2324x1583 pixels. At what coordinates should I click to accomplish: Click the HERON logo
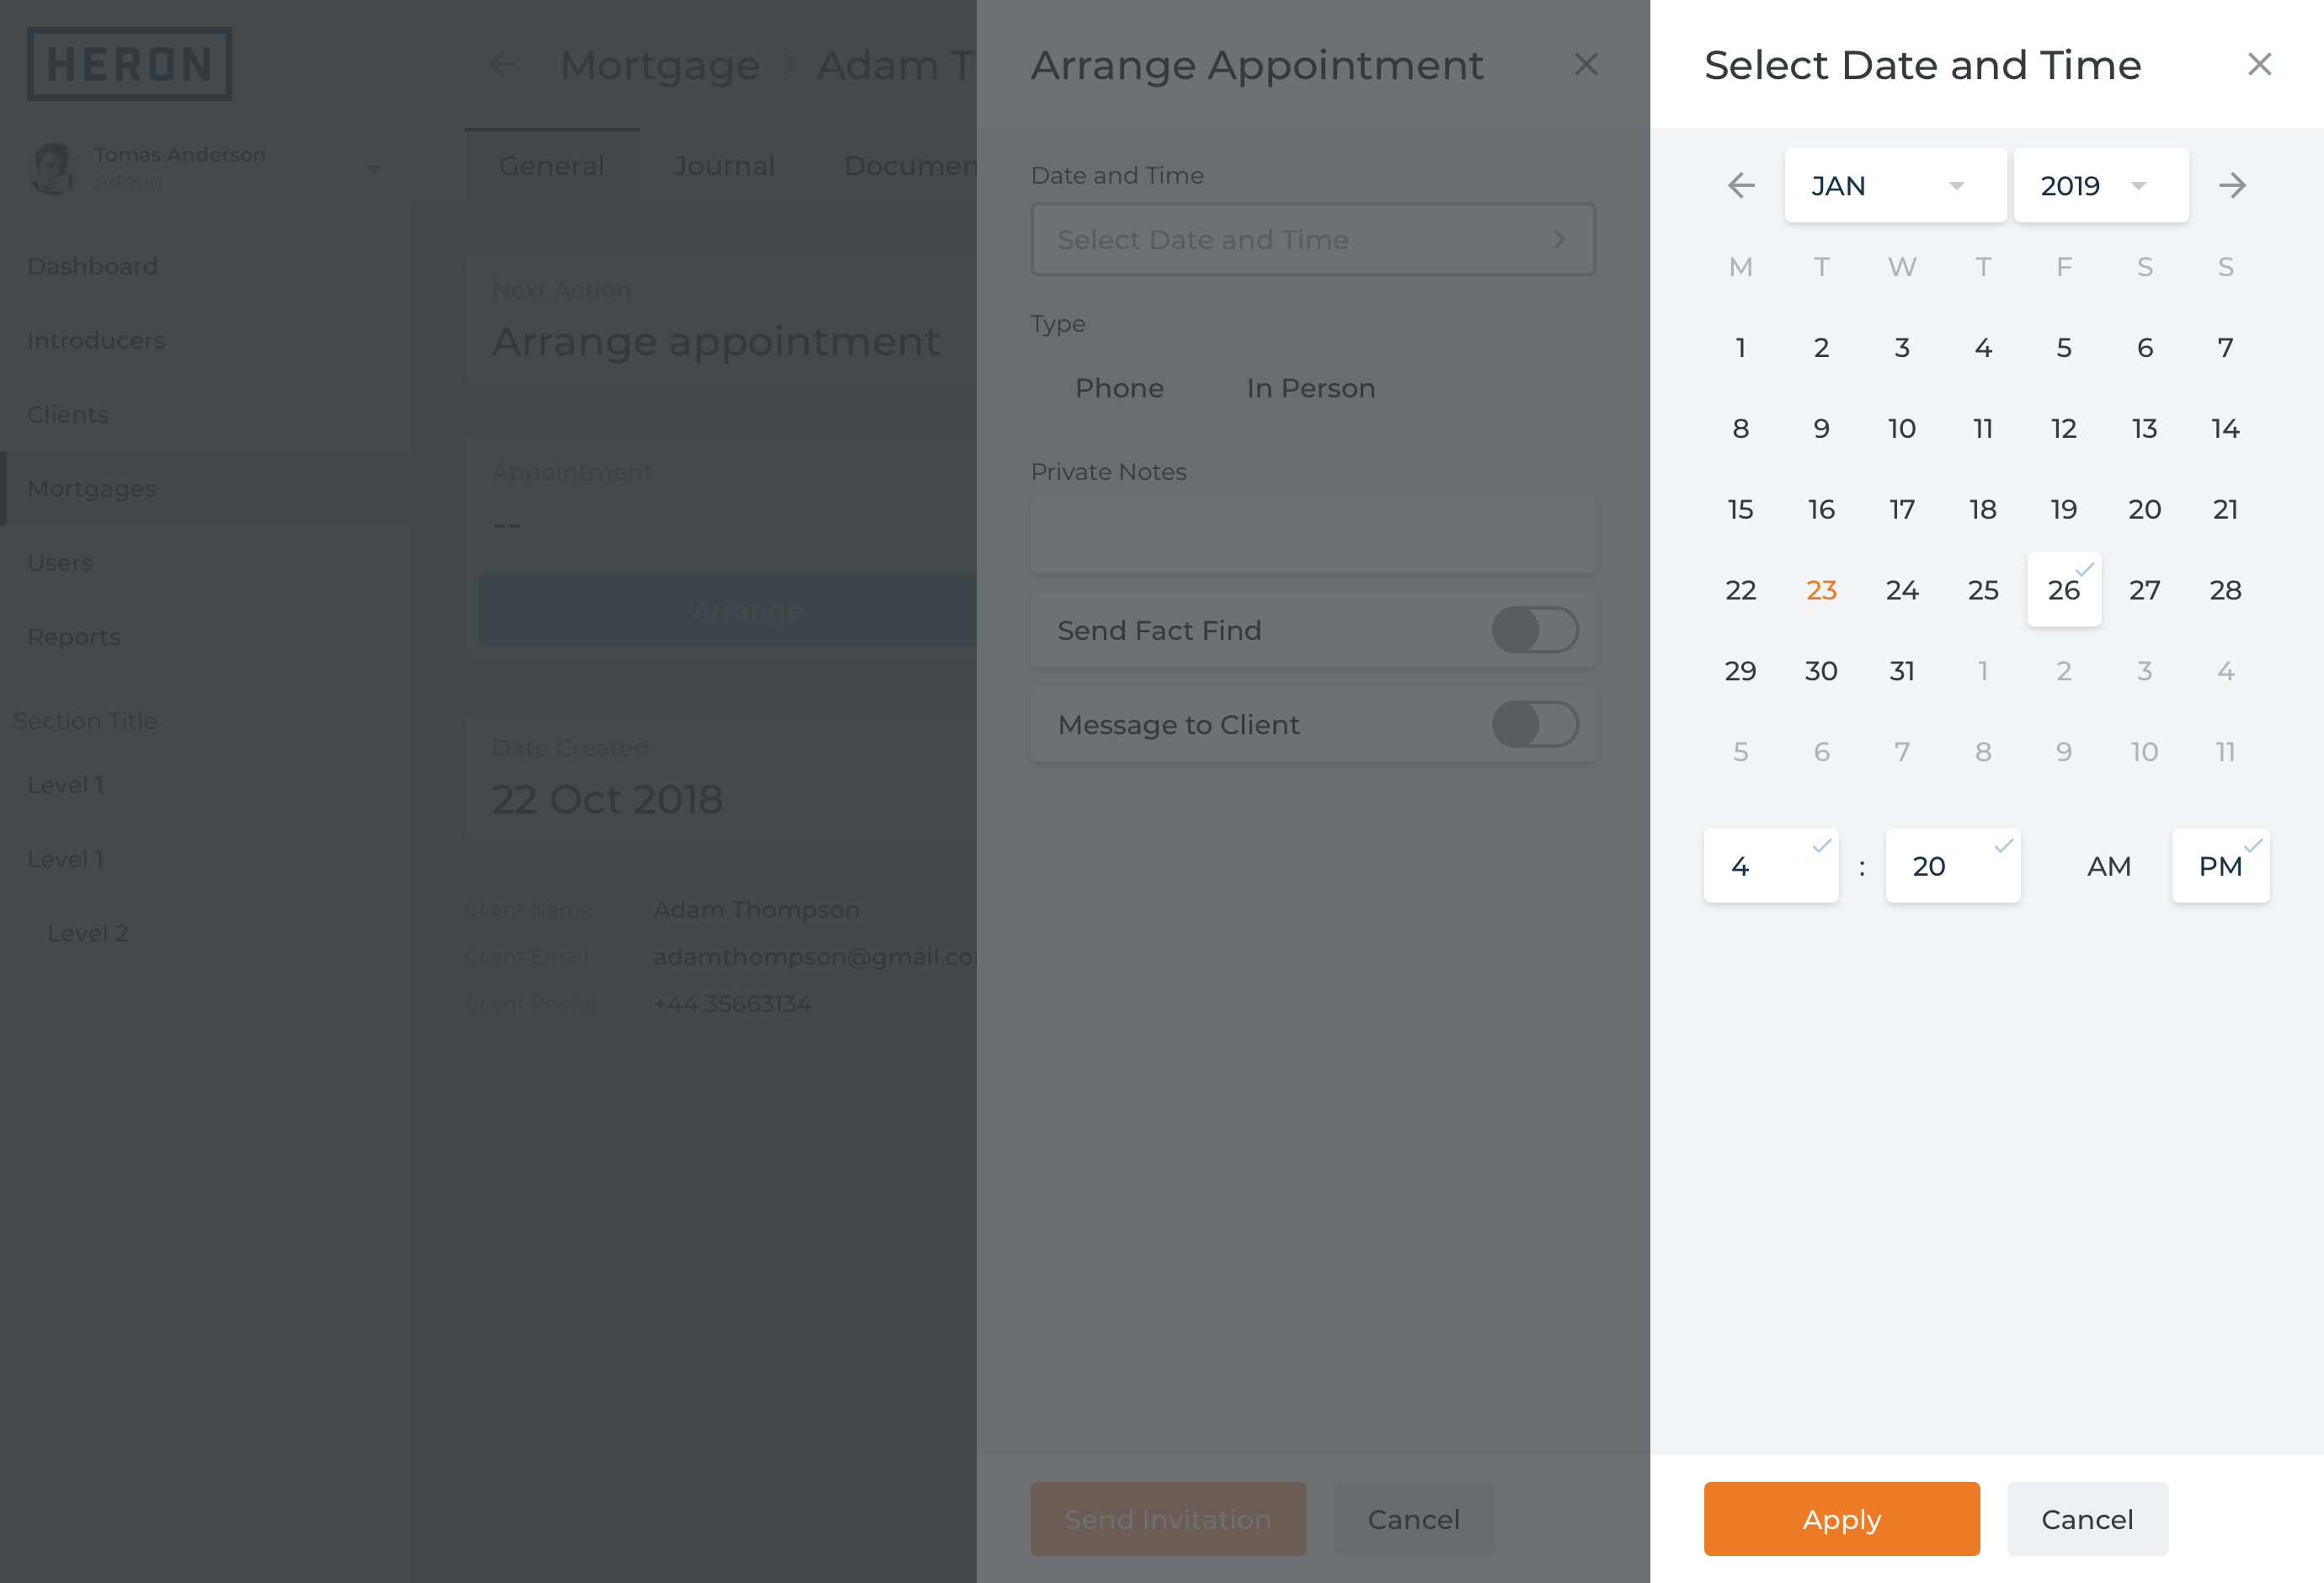pyautogui.click(x=129, y=64)
